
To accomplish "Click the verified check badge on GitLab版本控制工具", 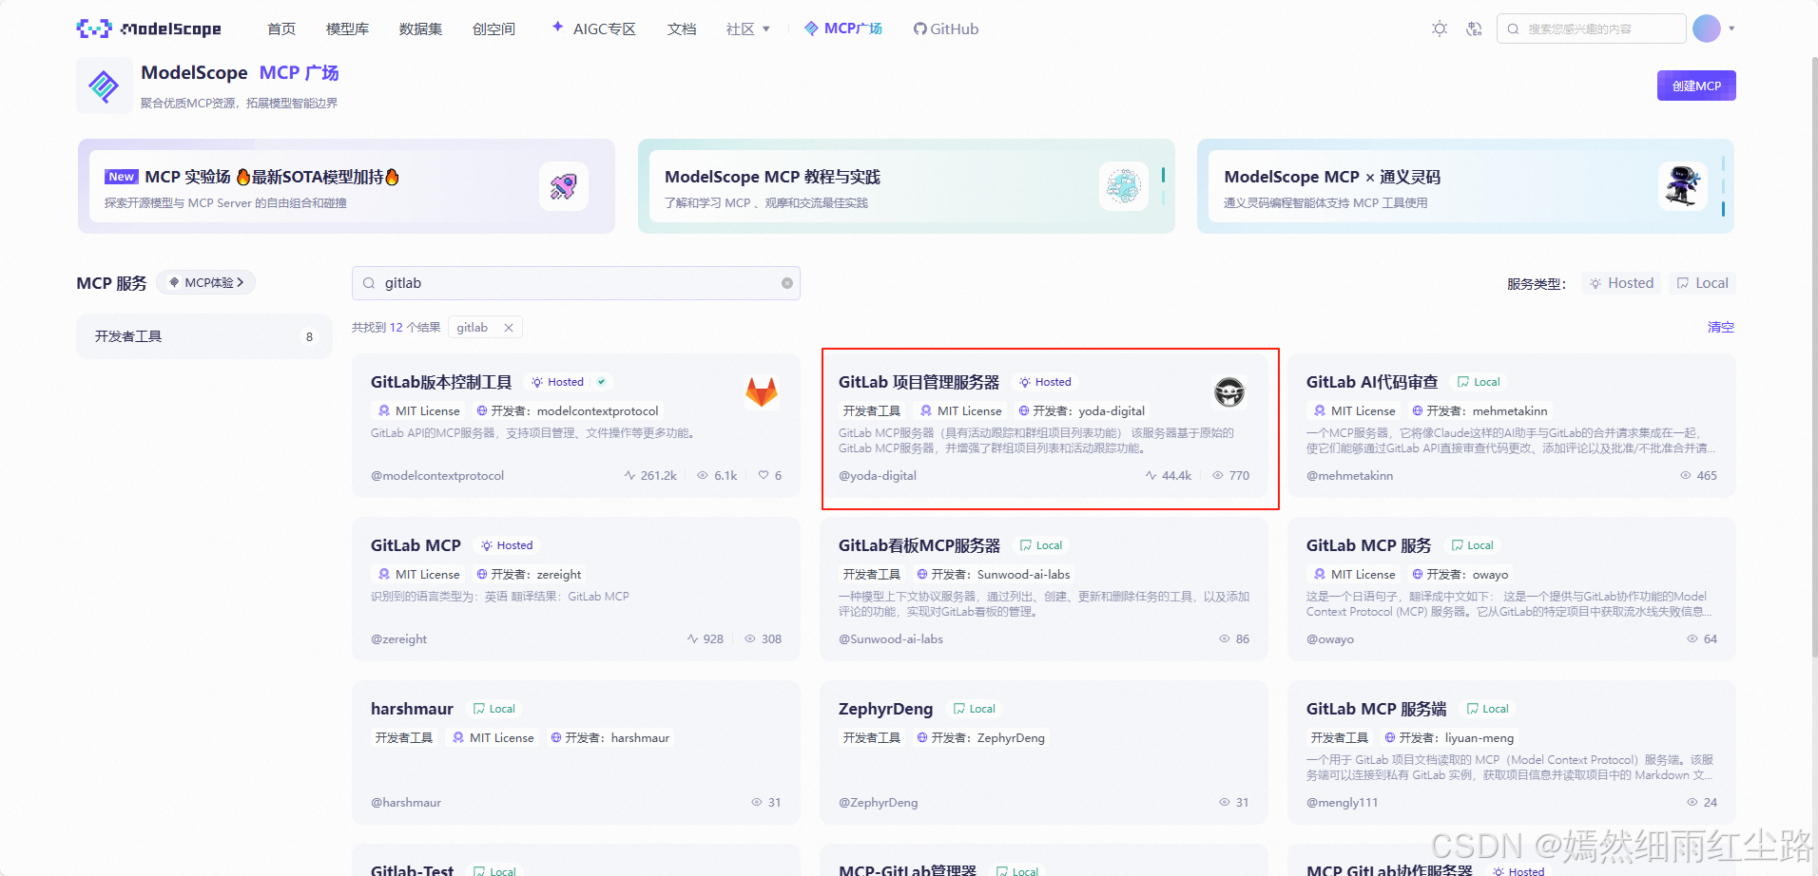I will pos(602,382).
